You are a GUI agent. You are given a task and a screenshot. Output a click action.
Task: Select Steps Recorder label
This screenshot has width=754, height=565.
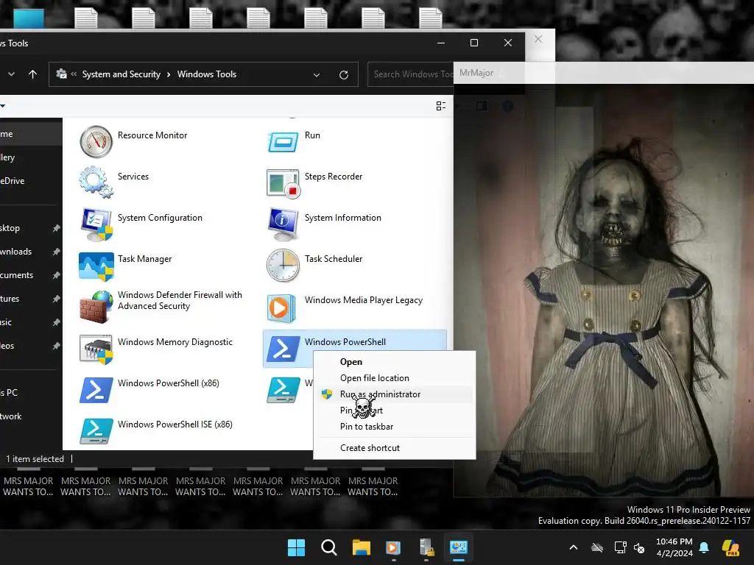[x=334, y=177]
